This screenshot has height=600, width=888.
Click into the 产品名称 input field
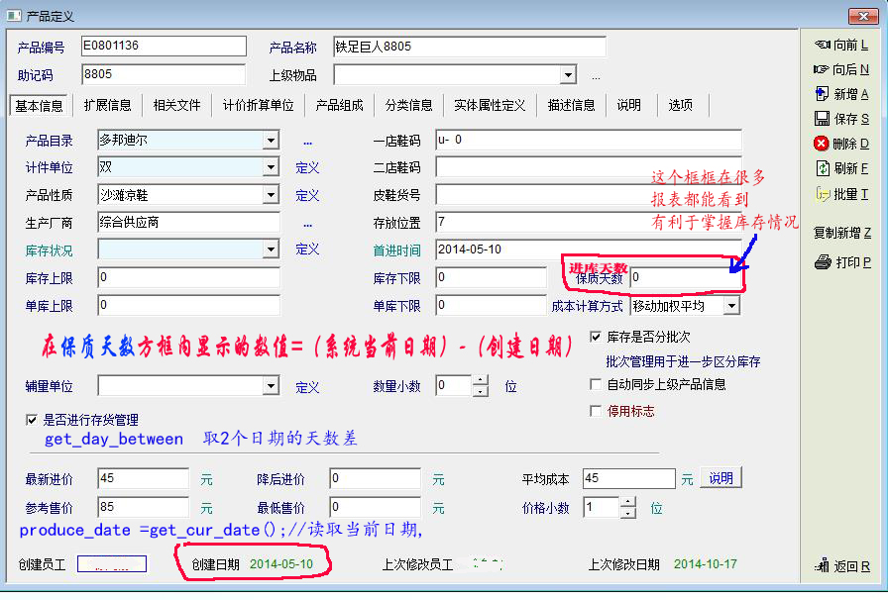pos(468,47)
